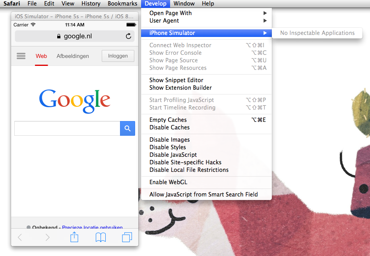This screenshot has width=370, height=256.
Task: Click the google.nl address bar
Action: (75, 36)
